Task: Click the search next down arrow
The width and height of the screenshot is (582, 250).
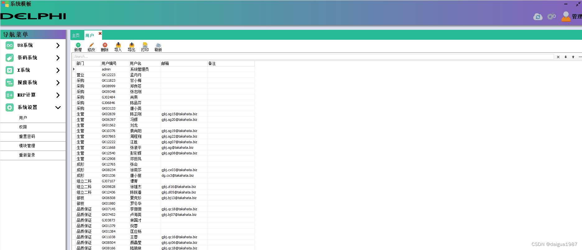Action: pos(566,57)
